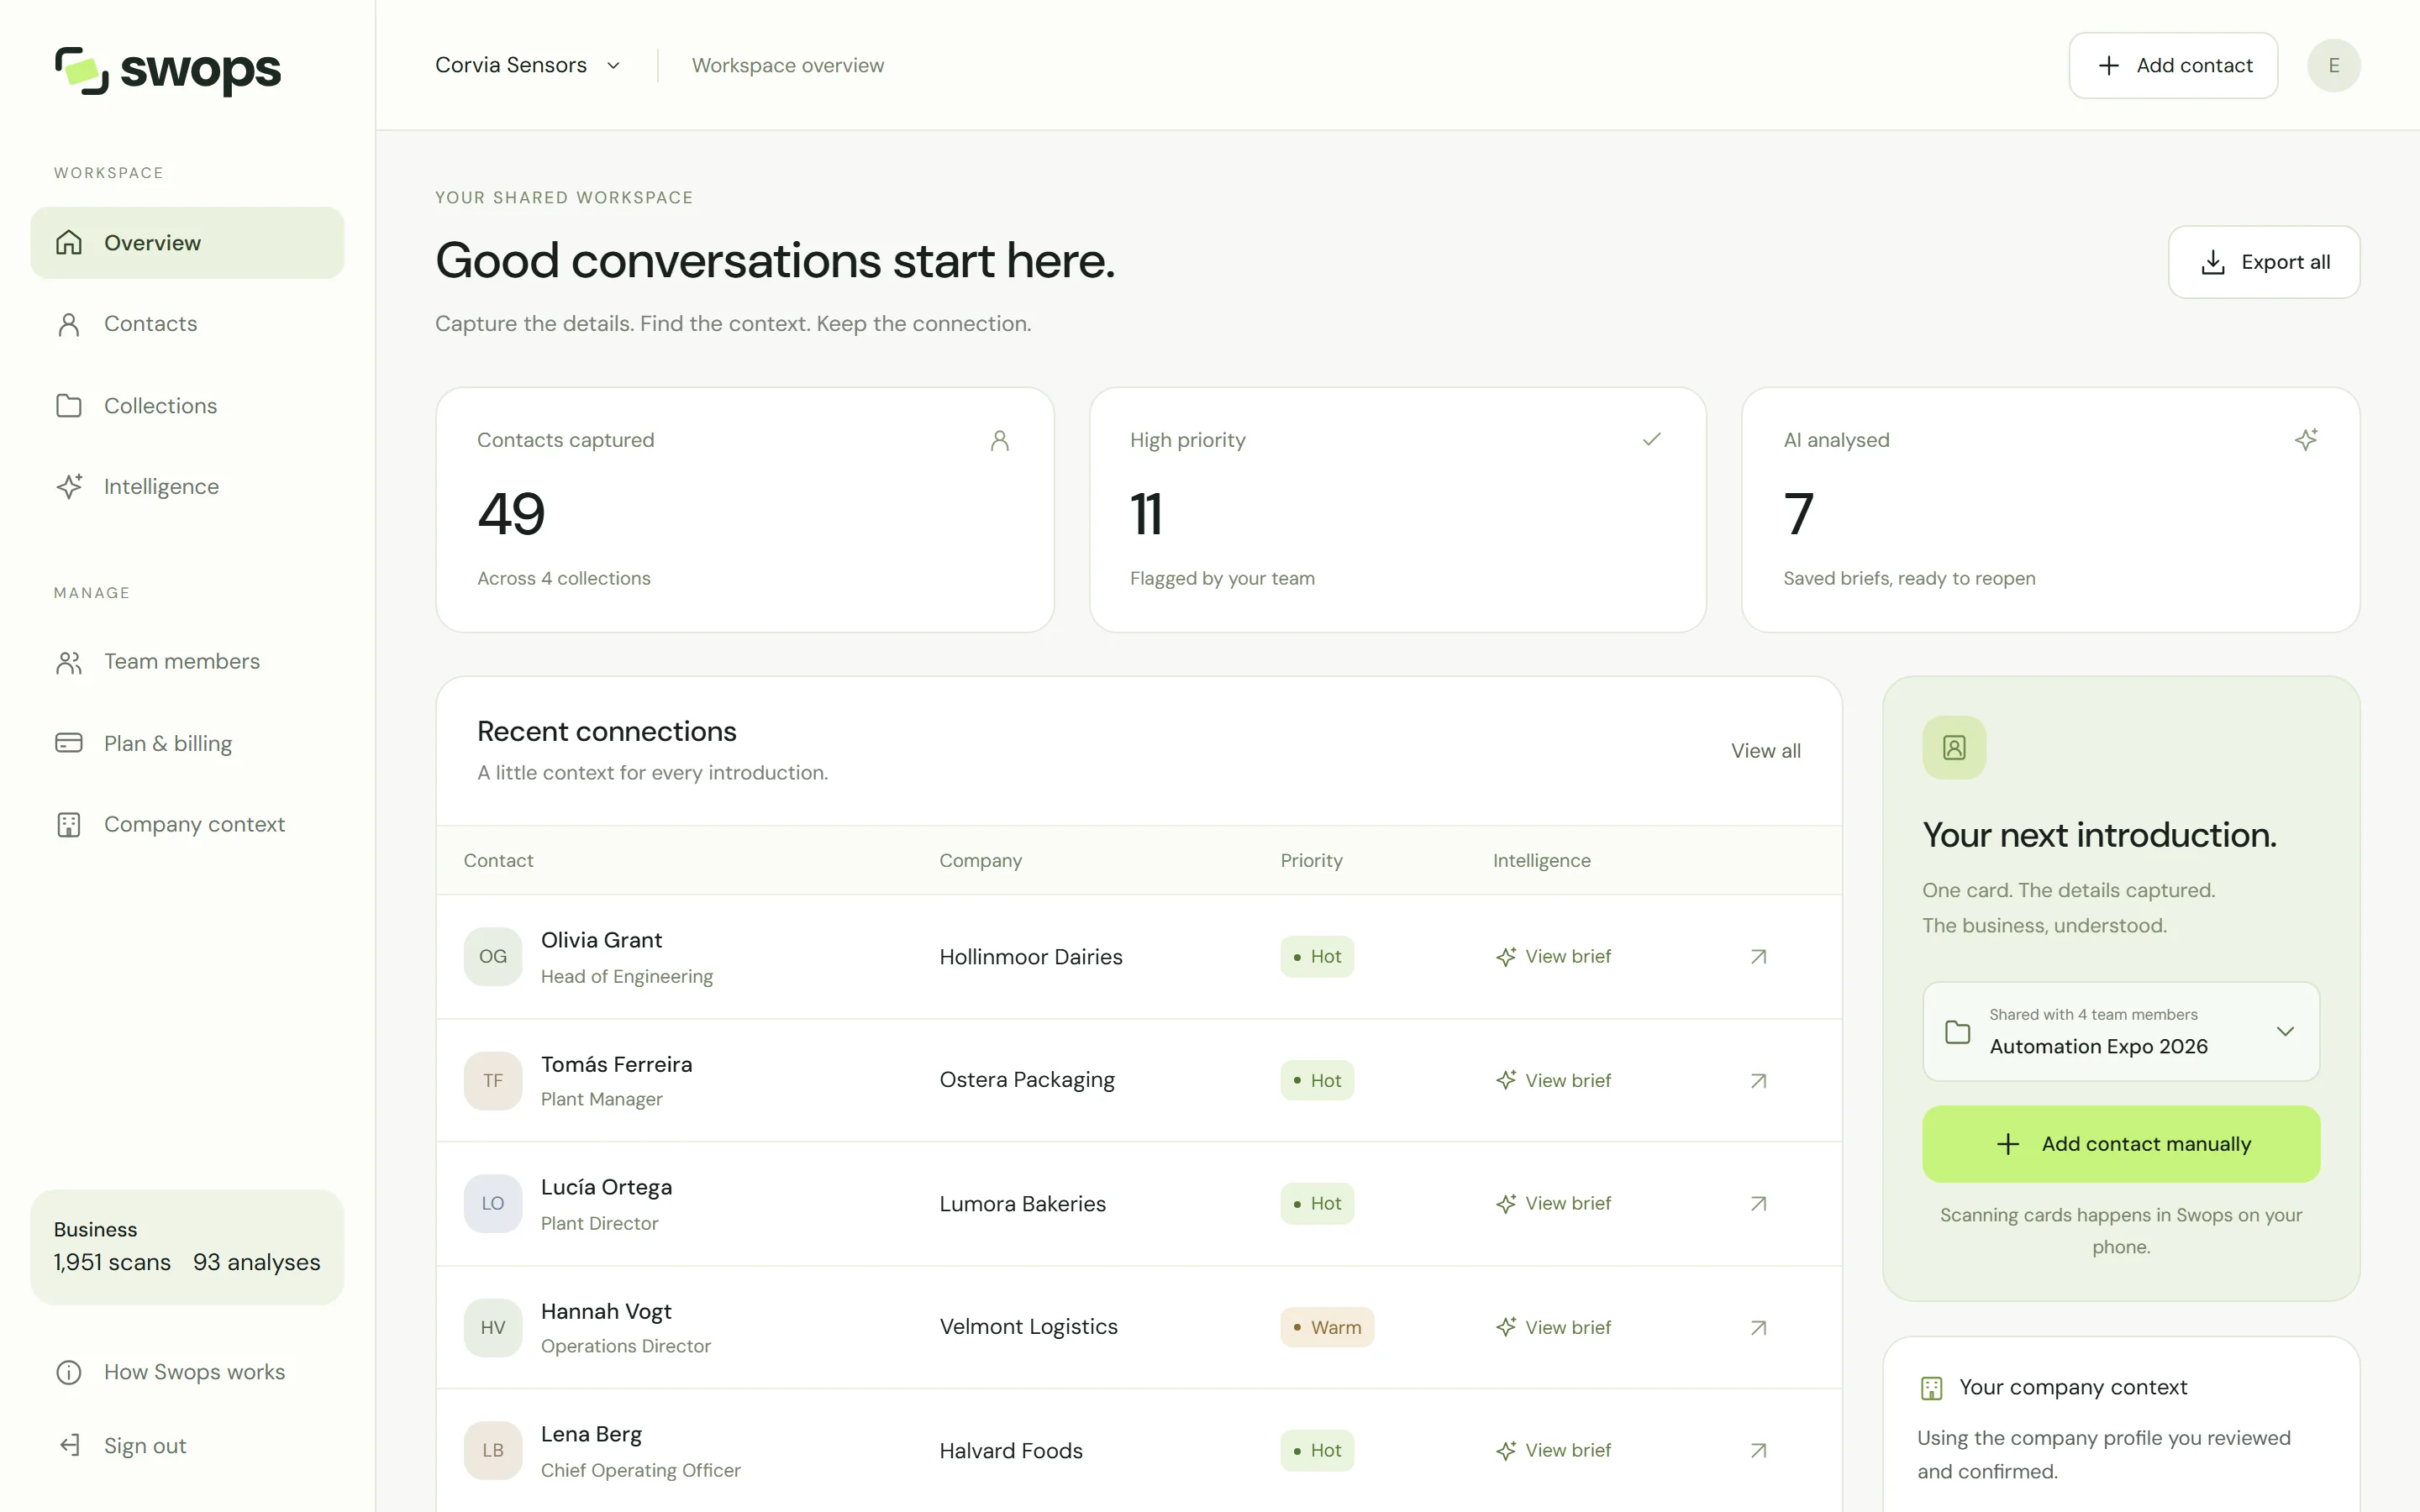Open Company context in the sidebar
The width and height of the screenshot is (2420, 1512).
[187, 824]
